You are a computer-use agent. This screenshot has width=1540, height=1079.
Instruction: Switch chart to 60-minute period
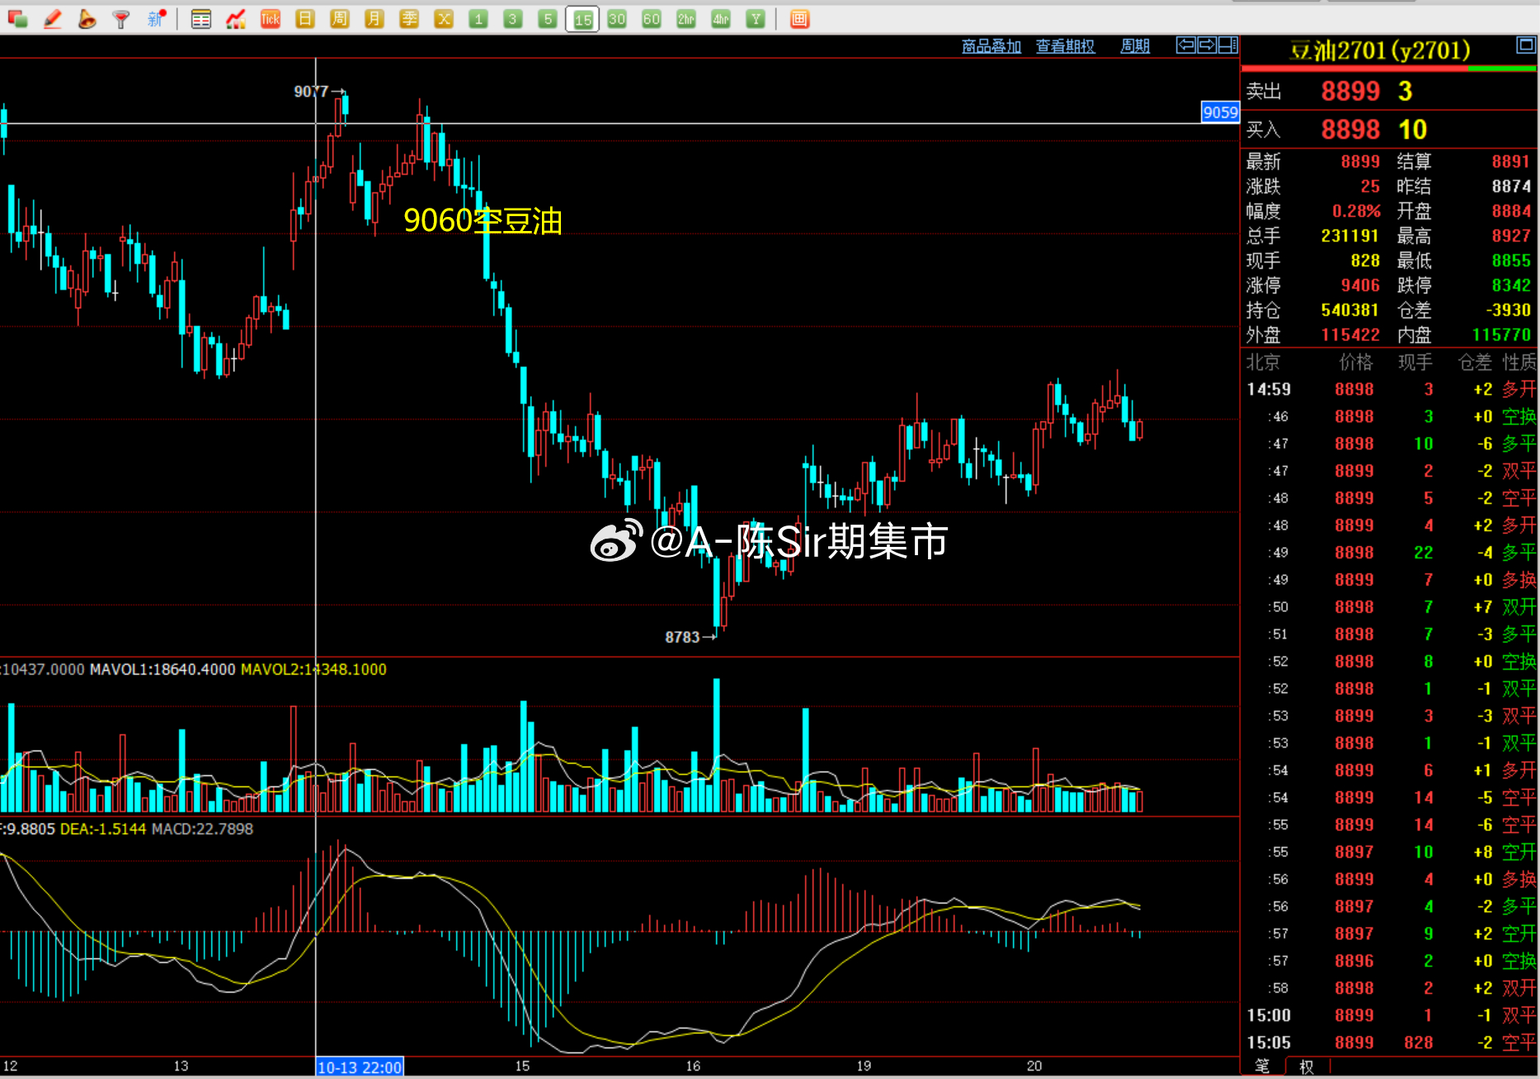click(652, 19)
